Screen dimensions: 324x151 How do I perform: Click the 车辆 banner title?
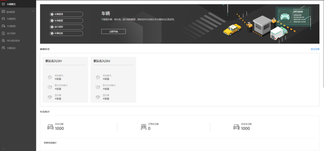[106, 13]
